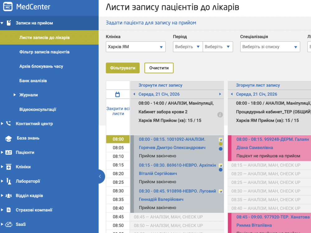Viewport: 311px width, 233px height.
Task: Go to next day in first schedule sheet
Action: point(220,94)
